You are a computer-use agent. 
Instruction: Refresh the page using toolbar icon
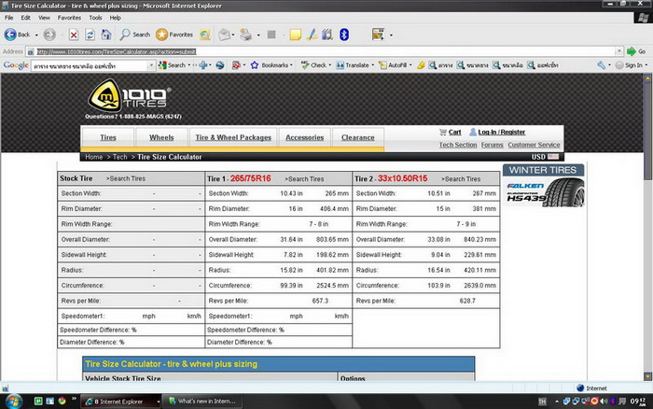91,35
